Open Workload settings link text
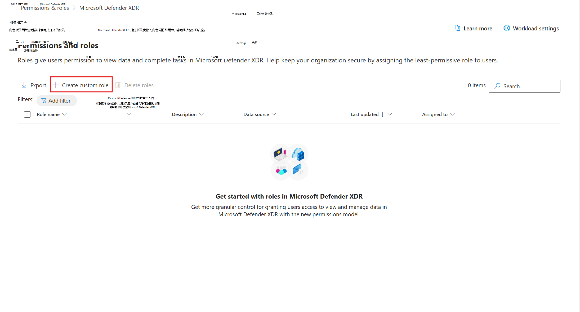The height and width of the screenshot is (312, 580). [536, 28]
